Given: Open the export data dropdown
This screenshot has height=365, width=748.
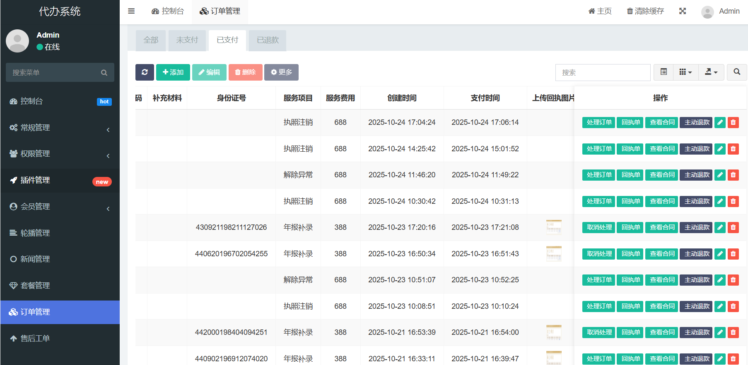Looking at the screenshot, I should coord(711,72).
